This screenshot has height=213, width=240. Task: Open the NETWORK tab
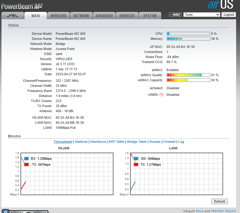[81, 16]
